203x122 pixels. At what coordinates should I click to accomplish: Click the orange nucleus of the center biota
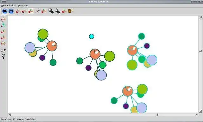[95, 54]
